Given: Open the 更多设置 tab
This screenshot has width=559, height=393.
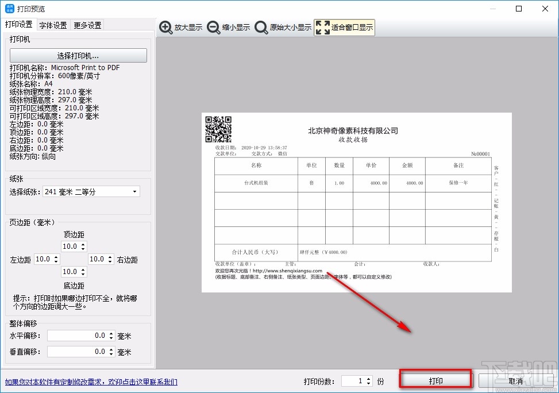Looking at the screenshot, I should [x=86, y=25].
